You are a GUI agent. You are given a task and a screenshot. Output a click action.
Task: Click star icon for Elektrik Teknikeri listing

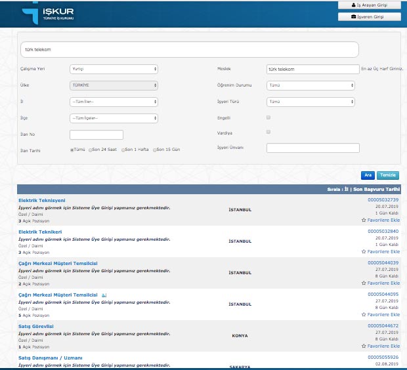coord(364,252)
